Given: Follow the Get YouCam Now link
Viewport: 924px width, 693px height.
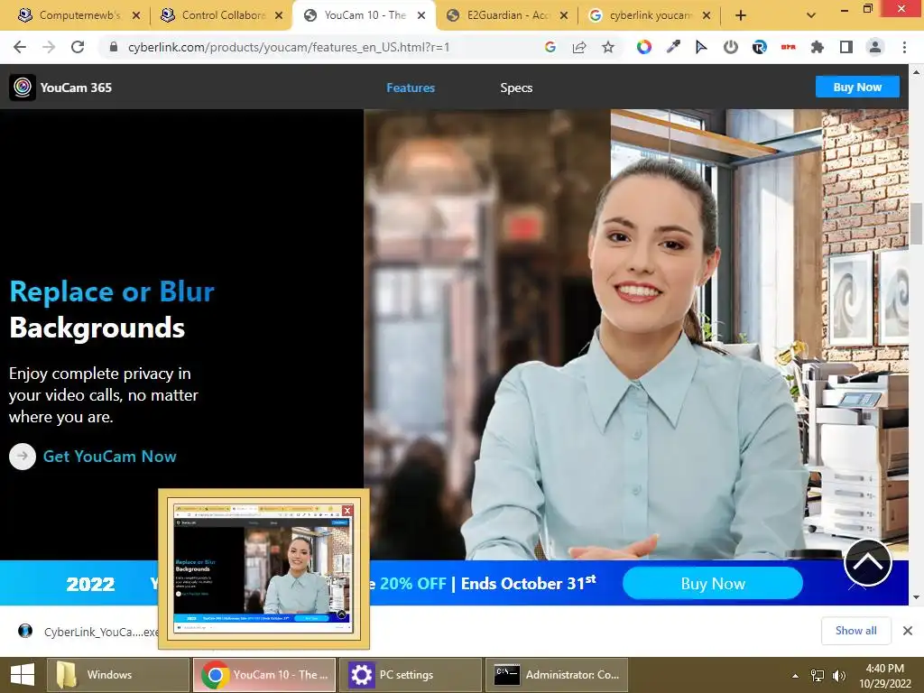Looking at the screenshot, I should [109, 456].
